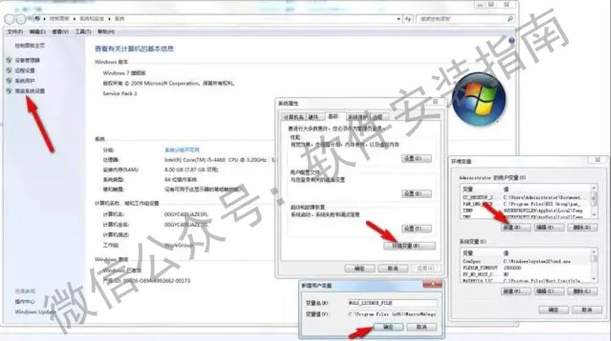Screen dimensions: 611x341
Task: Open the 帮助(H) menu
Action: 106,32
